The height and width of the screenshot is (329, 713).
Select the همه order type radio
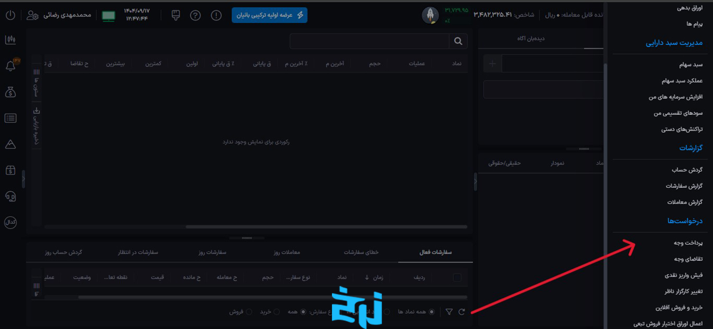pos(303,312)
